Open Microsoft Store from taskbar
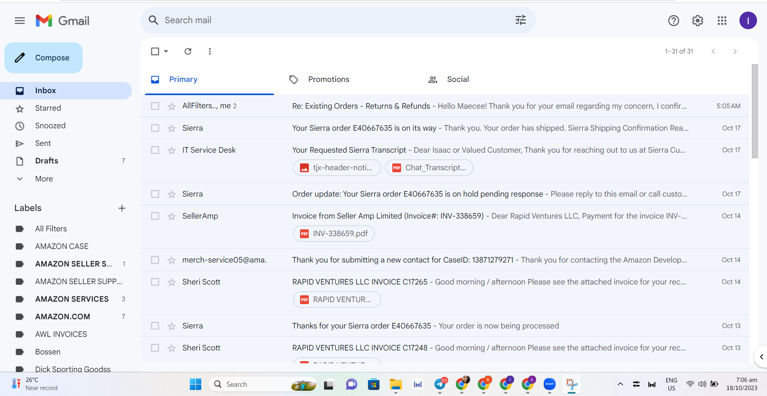The height and width of the screenshot is (396, 767). (374, 384)
